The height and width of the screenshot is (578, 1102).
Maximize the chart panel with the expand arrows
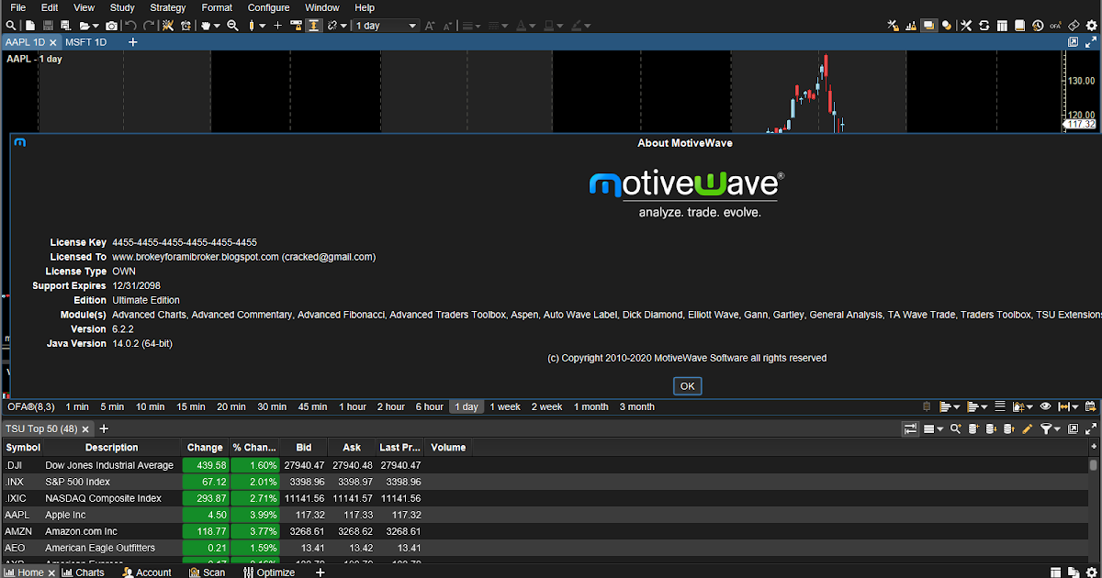pyautogui.click(x=1091, y=42)
